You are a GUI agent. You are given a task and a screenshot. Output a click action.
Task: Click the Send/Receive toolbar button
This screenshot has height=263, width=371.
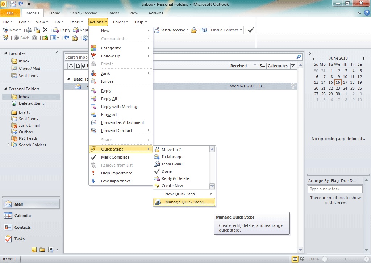pos(170,30)
